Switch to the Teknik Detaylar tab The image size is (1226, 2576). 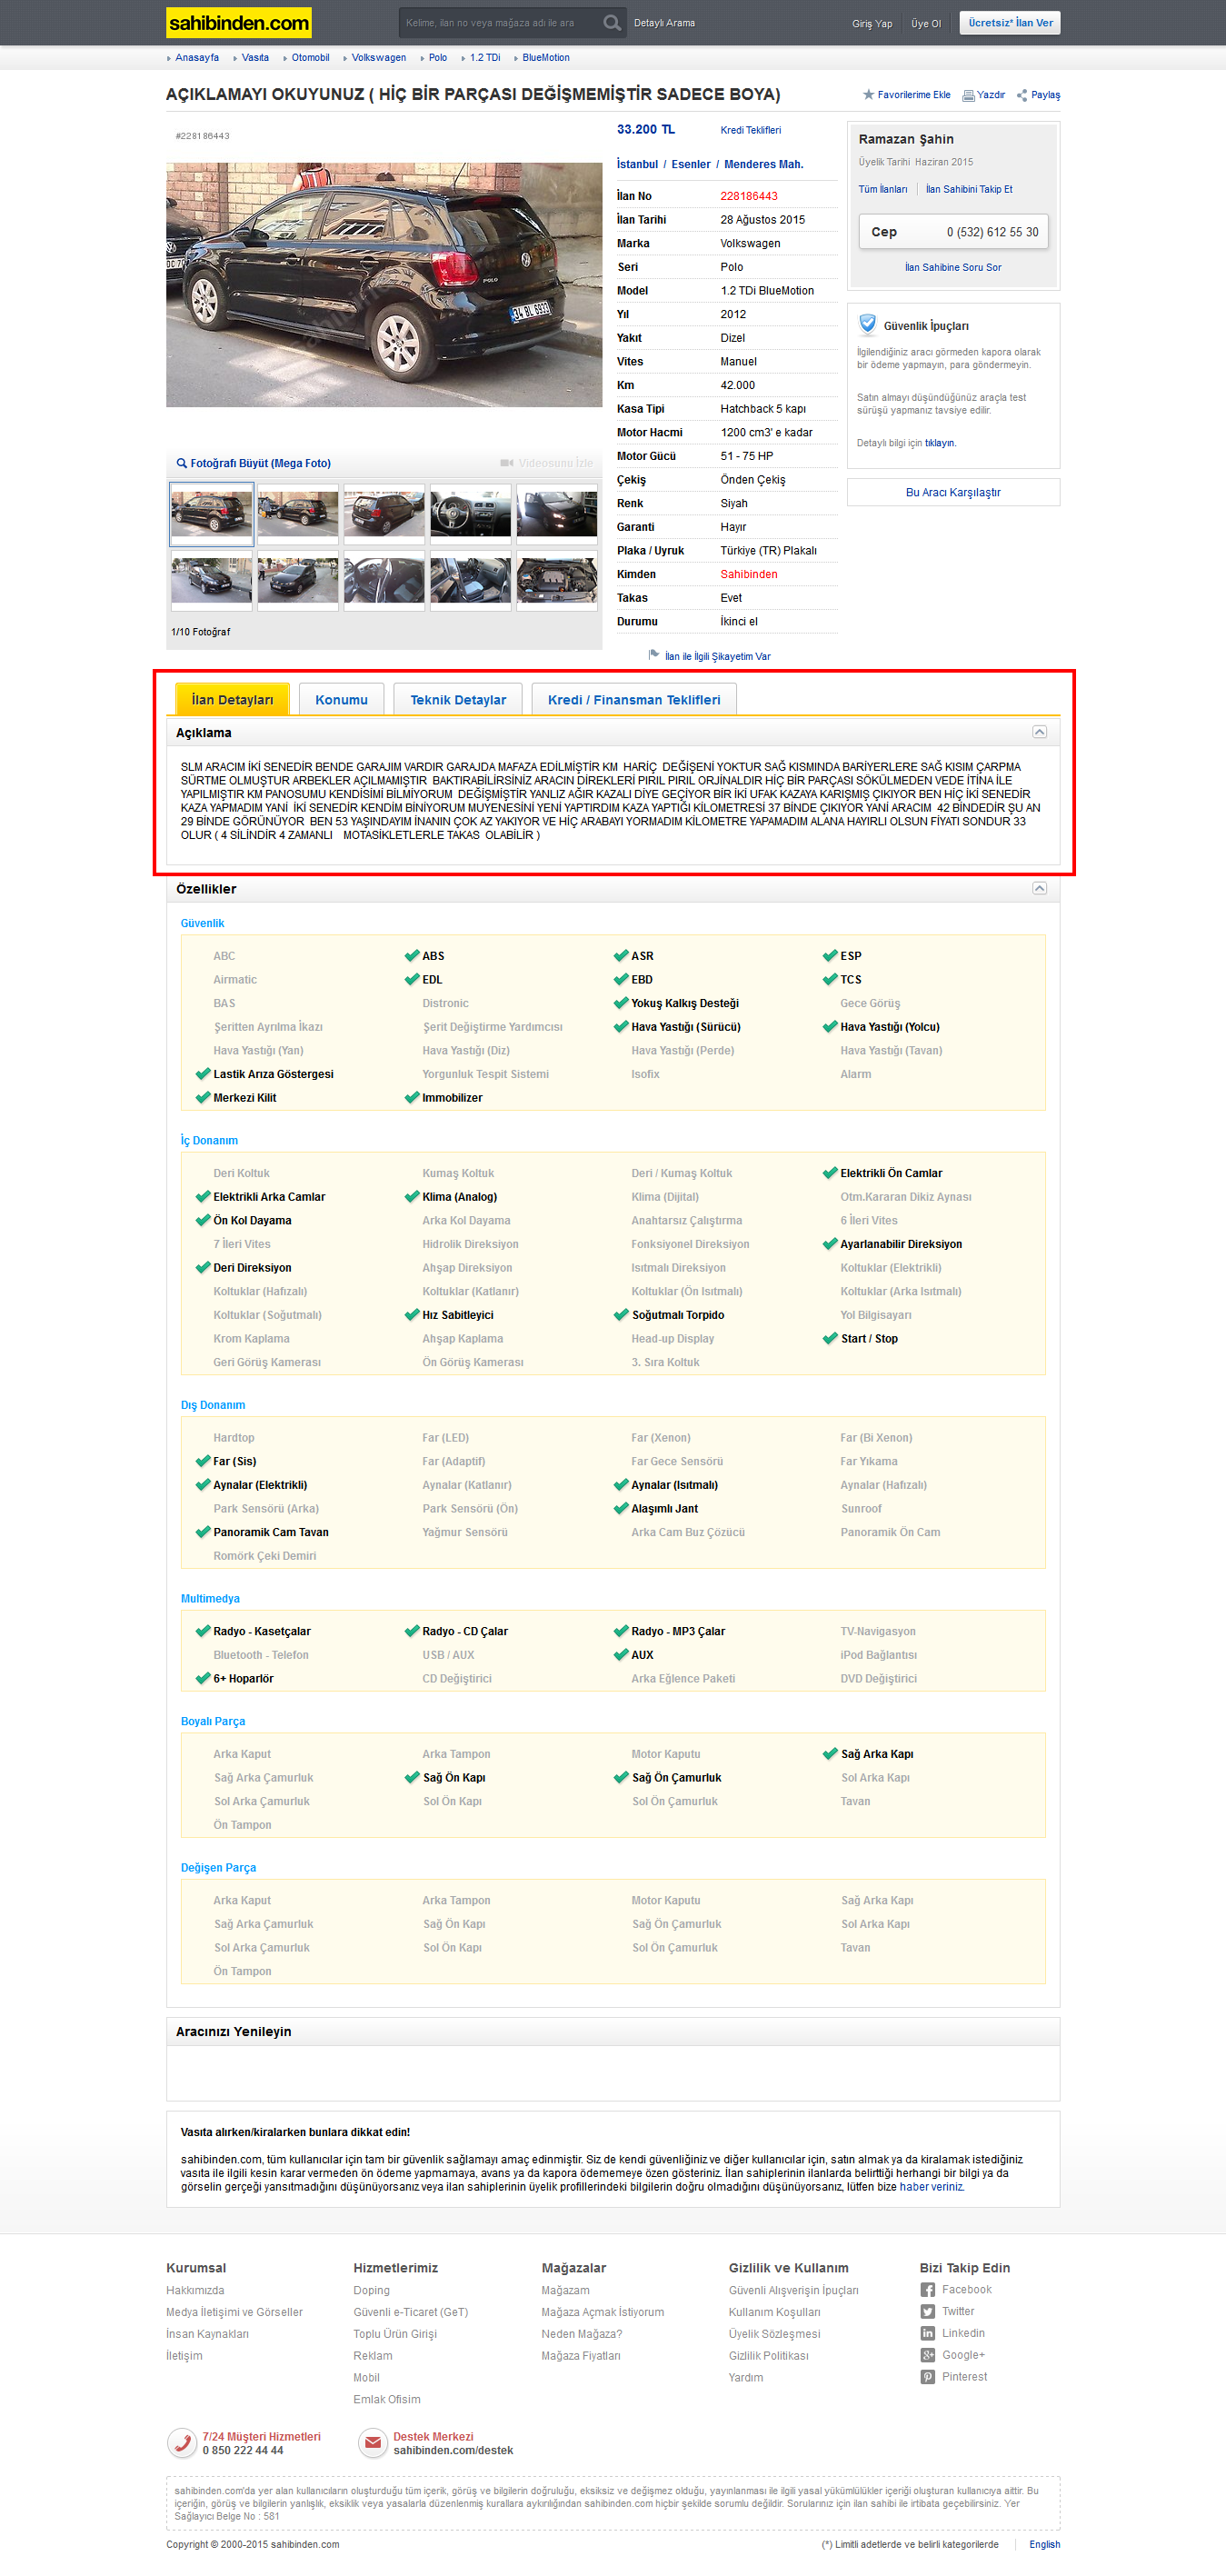[x=458, y=699]
